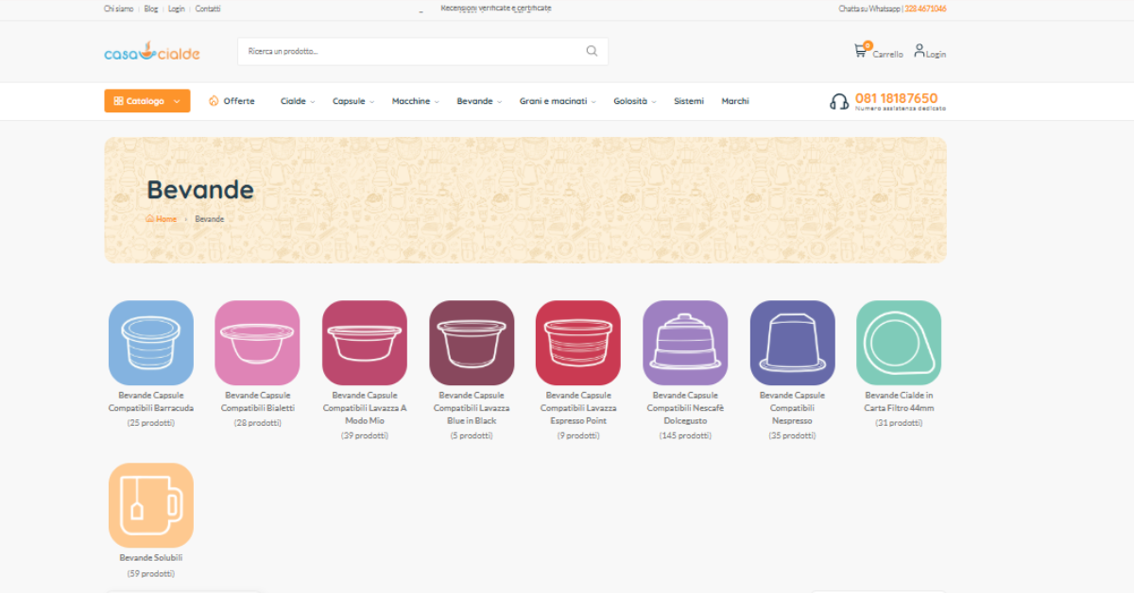The width and height of the screenshot is (1134, 593).
Task: Click the (145 prodotti) count text
Action: [685, 436]
